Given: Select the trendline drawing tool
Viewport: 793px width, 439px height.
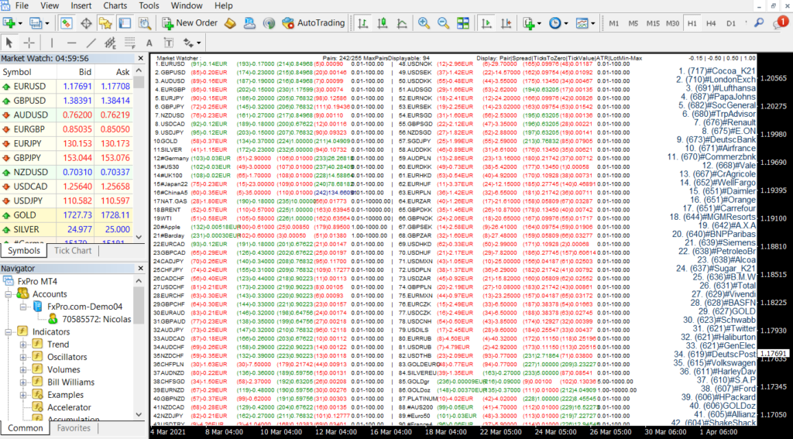Looking at the screenshot, I should (91, 43).
